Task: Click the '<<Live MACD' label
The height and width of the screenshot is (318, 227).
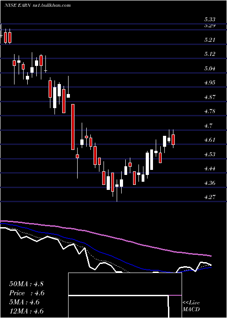Action: 191,306
